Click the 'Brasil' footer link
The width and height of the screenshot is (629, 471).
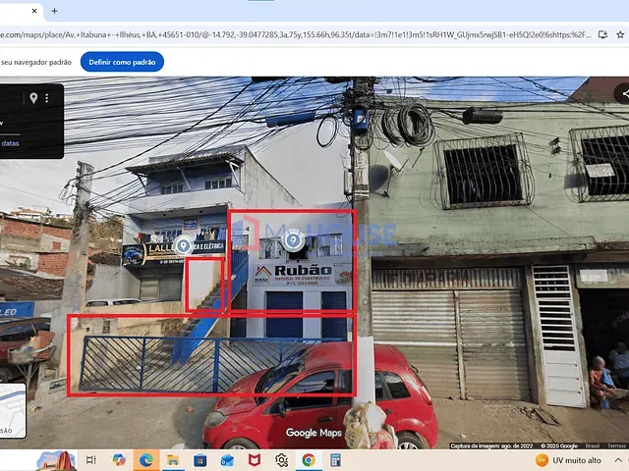tap(592, 445)
